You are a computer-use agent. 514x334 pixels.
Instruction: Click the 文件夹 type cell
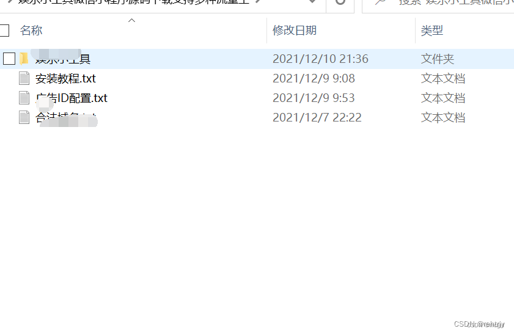coord(437,59)
